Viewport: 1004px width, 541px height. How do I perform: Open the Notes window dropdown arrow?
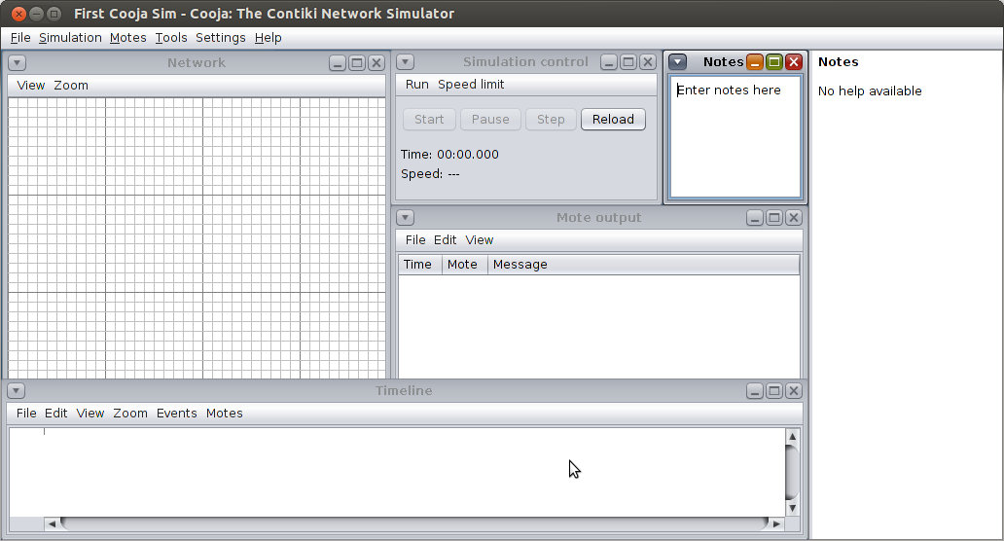point(677,61)
